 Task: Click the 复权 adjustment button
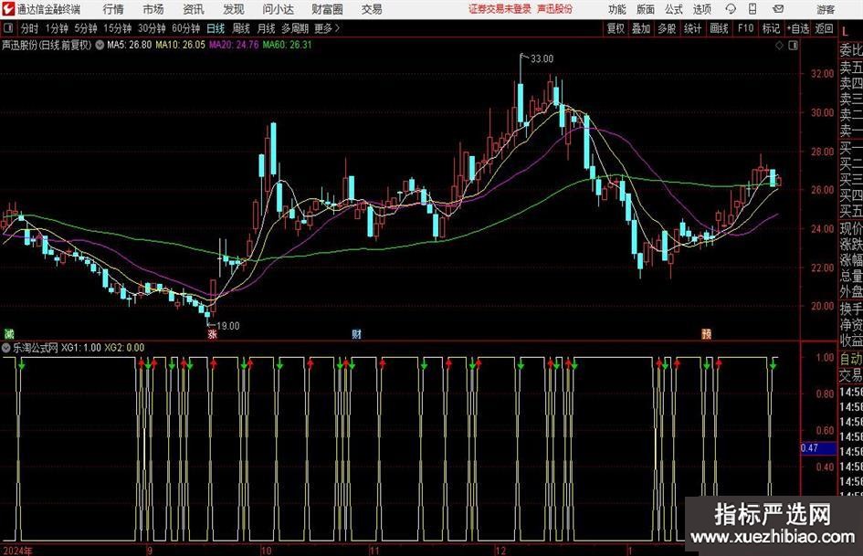[616, 28]
